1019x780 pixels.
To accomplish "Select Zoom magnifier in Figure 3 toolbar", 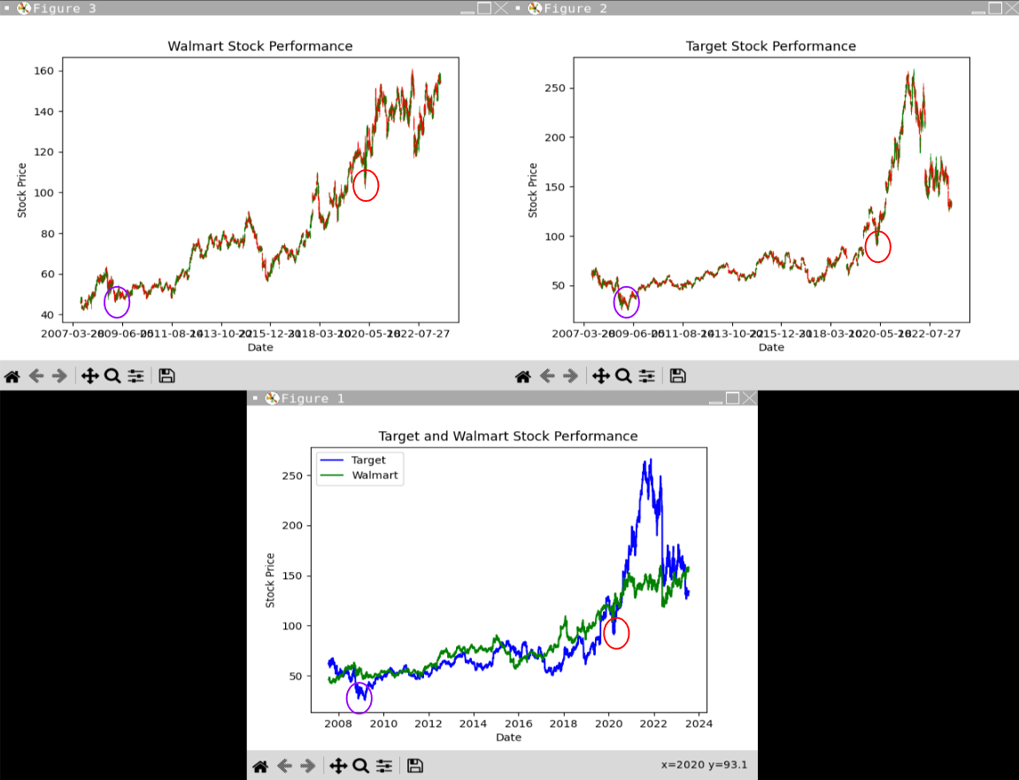I will tap(112, 375).
